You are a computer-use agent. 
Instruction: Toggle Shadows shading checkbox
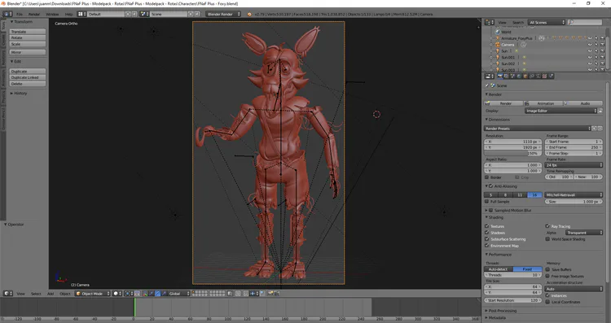pyautogui.click(x=487, y=233)
